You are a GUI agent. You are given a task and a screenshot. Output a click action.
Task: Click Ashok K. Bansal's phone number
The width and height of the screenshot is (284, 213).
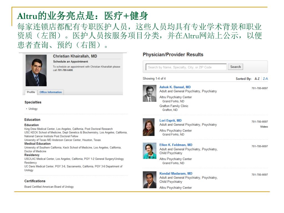pos(260,88)
